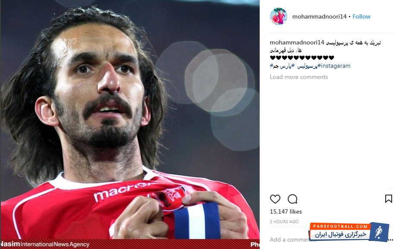Open the #پارس hashtag link

point(287,66)
